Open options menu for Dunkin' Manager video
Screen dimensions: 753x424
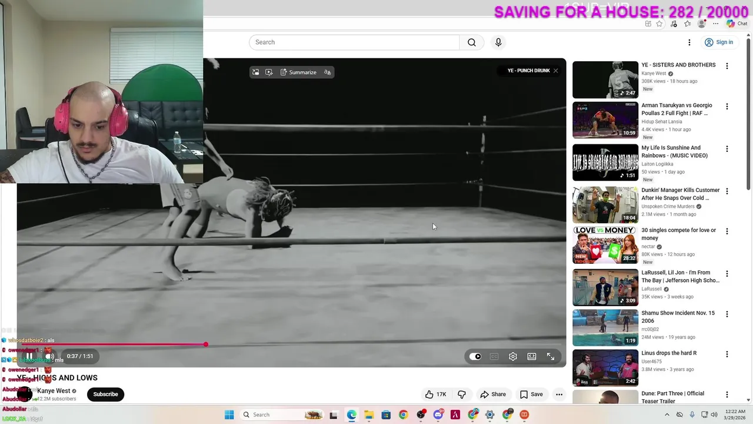point(727,191)
